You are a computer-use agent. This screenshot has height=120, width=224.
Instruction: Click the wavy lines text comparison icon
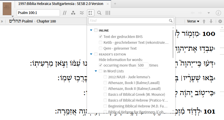pos(81,13)
